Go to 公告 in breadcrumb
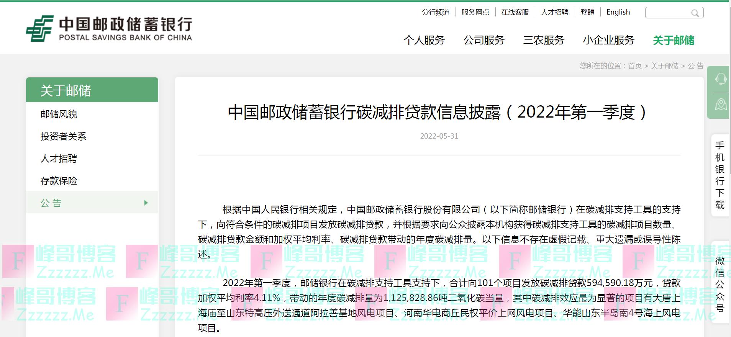The image size is (731, 337). pos(696,66)
